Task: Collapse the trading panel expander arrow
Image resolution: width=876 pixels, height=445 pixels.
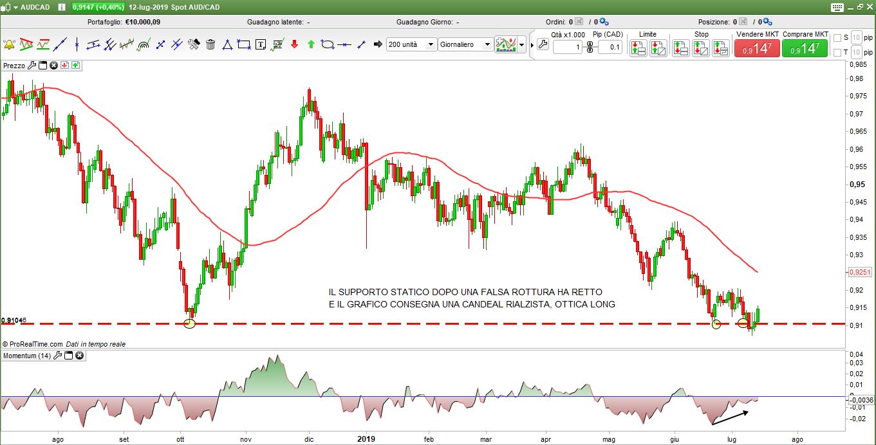Action: 532,45
